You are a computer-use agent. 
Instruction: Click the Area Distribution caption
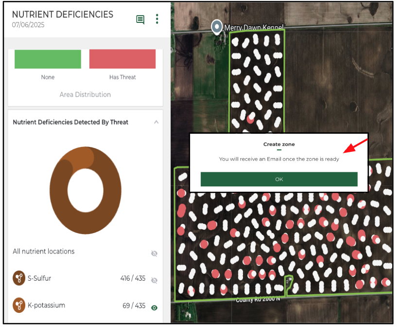85,94
